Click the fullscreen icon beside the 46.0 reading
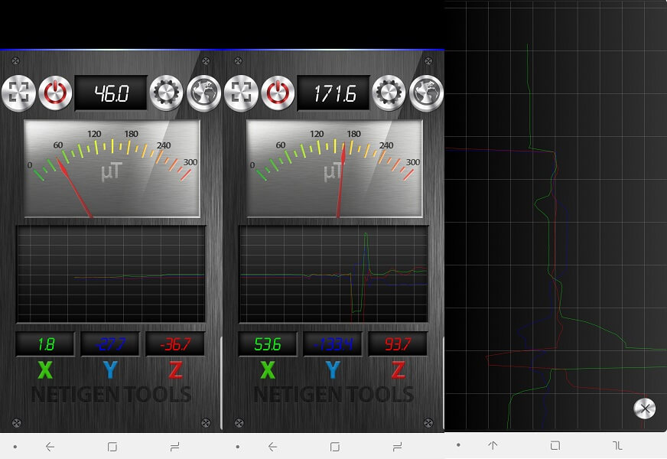 (18, 93)
